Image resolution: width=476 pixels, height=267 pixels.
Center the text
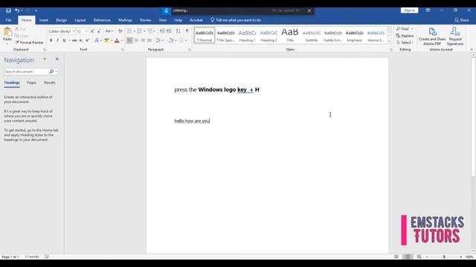point(136,40)
